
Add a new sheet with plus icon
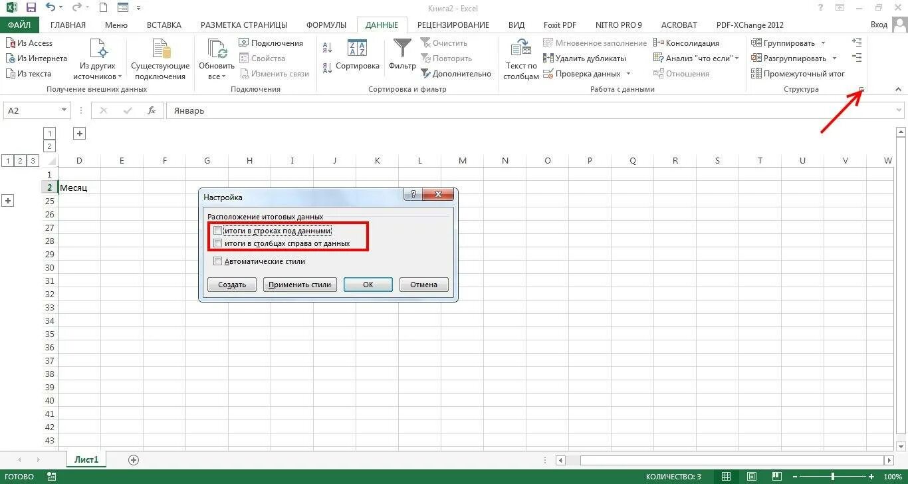pyautogui.click(x=134, y=459)
